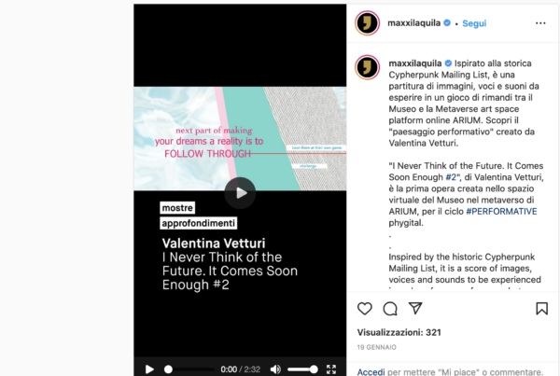Click the video progress bar knob
The width and height of the screenshot is (560, 376).
click(x=168, y=369)
